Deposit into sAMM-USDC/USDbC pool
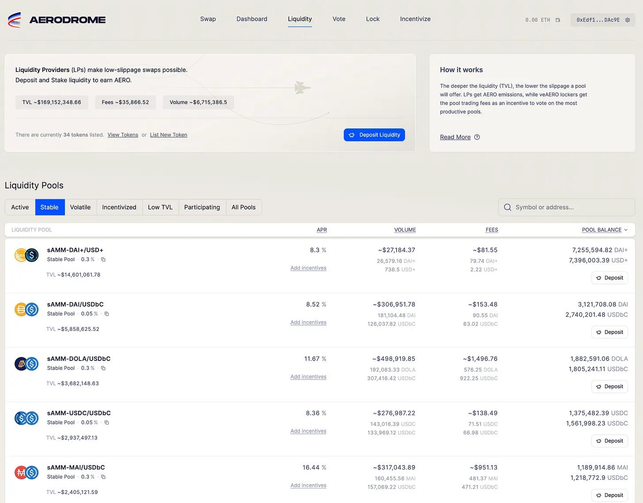 (609, 441)
